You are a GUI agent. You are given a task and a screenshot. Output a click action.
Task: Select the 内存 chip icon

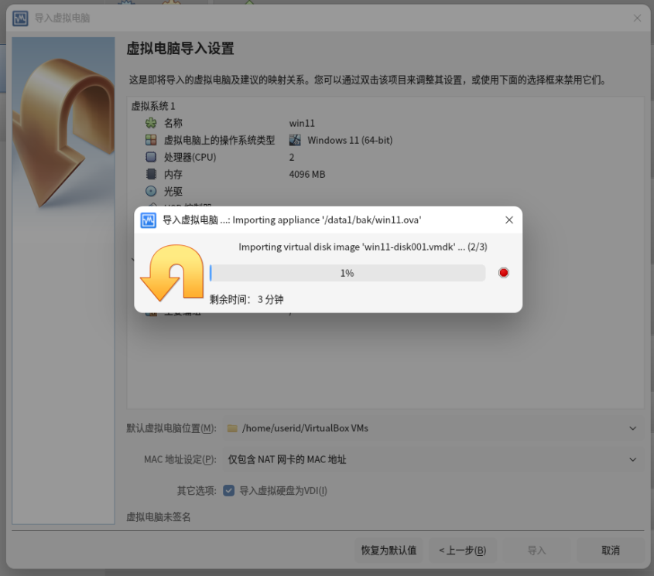(151, 174)
